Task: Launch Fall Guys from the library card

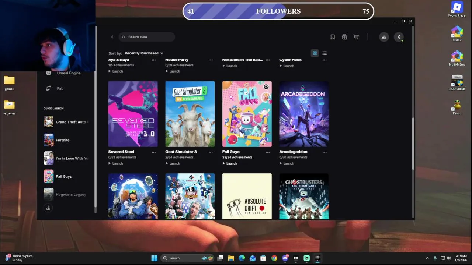Action: click(230, 163)
